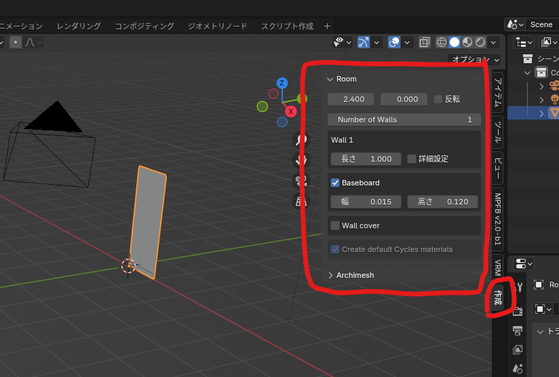Open the レンダリング workspace tab
The image size is (559, 377).
click(79, 26)
